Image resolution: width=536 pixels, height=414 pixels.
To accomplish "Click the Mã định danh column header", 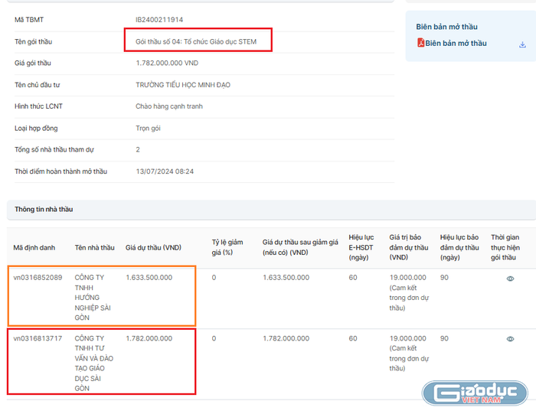I will tap(34, 247).
